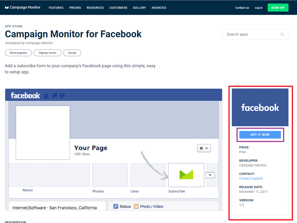Viewport: 297px width, 223px height.
Task: Click the Likes tab label in mockup
Action: pyautogui.click(x=135, y=191)
